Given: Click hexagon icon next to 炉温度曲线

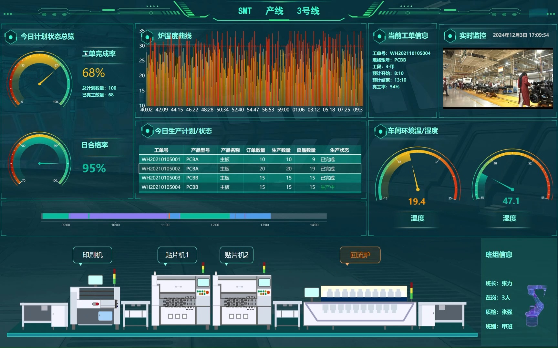Looking at the screenshot, I should tap(147, 37).
